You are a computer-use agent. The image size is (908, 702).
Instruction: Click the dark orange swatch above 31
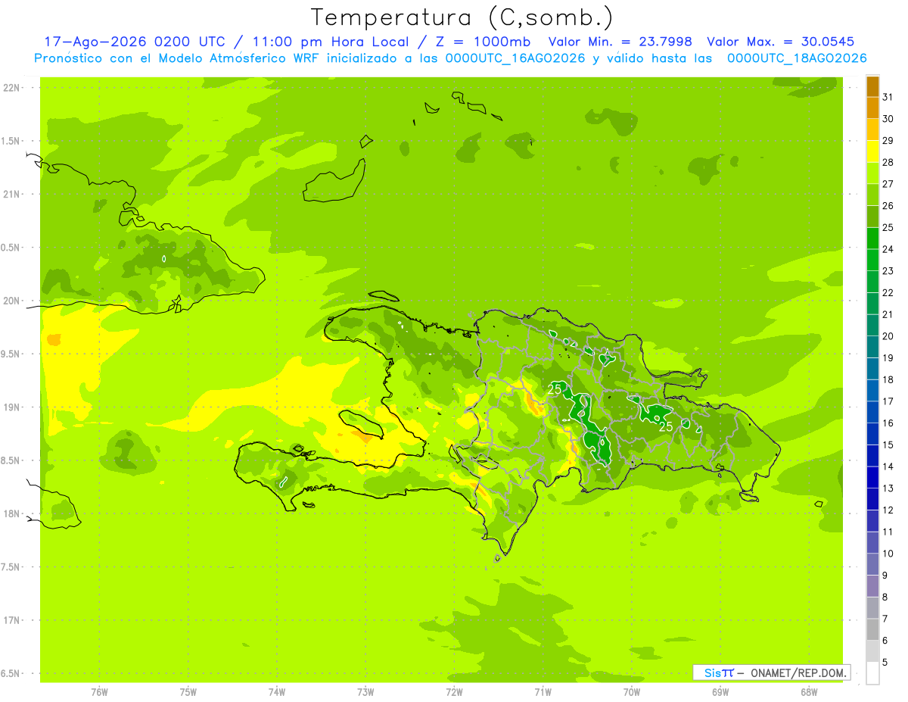click(x=872, y=86)
